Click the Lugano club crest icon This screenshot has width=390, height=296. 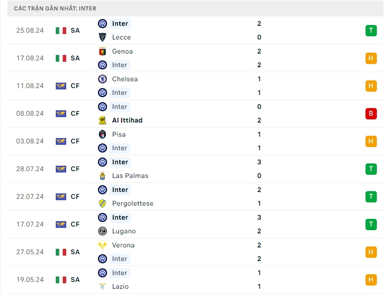(x=102, y=231)
